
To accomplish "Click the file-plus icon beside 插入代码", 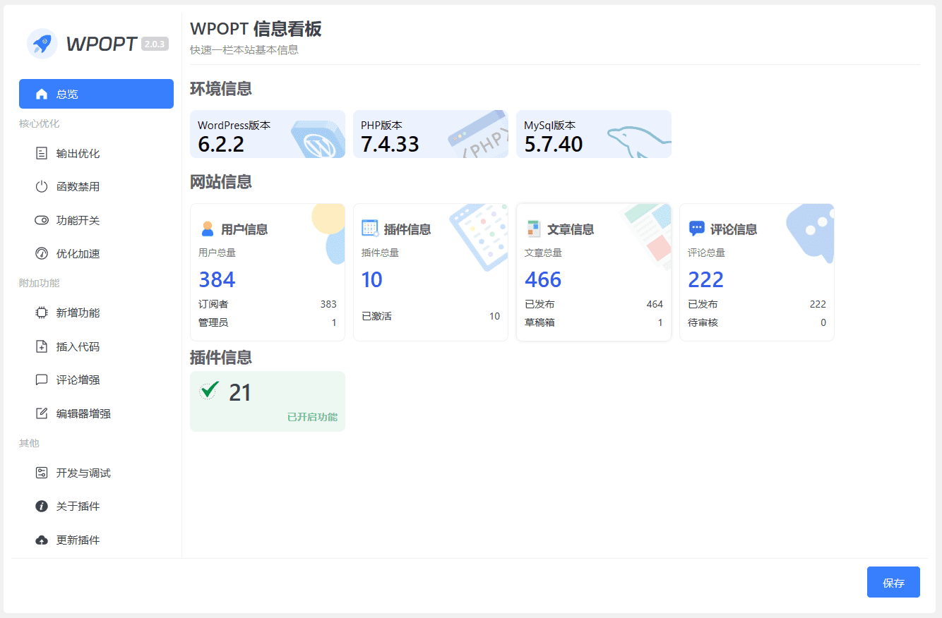I will (x=42, y=346).
